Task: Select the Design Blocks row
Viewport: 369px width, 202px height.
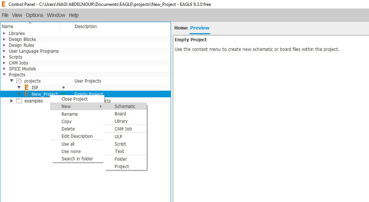Action: tap(86, 39)
